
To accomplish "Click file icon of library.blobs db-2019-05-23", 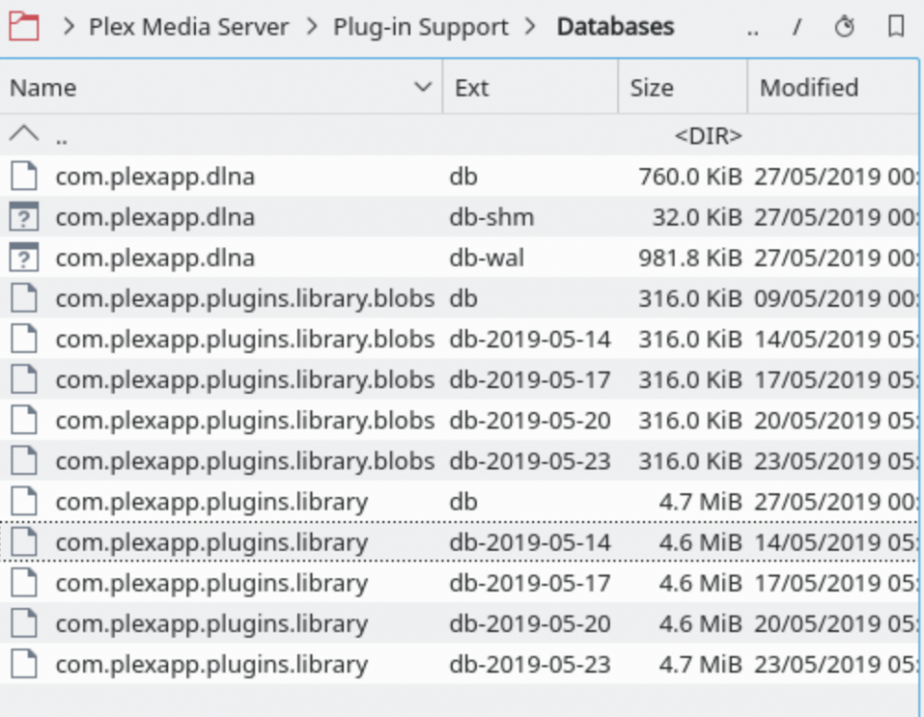I will point(24,461).
